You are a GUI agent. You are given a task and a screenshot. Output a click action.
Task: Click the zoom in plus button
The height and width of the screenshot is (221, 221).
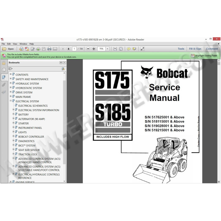tap(94, 49)
